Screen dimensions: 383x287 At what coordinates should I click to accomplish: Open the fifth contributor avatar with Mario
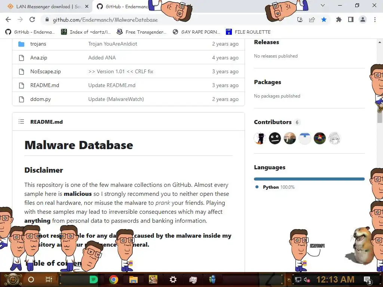click(319, 138)
